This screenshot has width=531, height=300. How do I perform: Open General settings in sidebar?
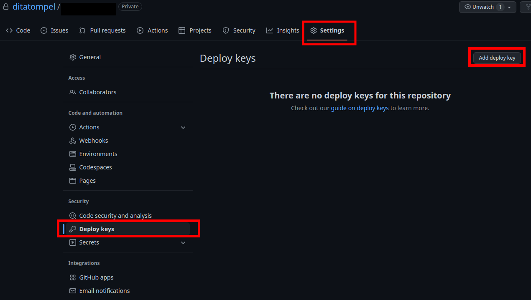point(128,57)
